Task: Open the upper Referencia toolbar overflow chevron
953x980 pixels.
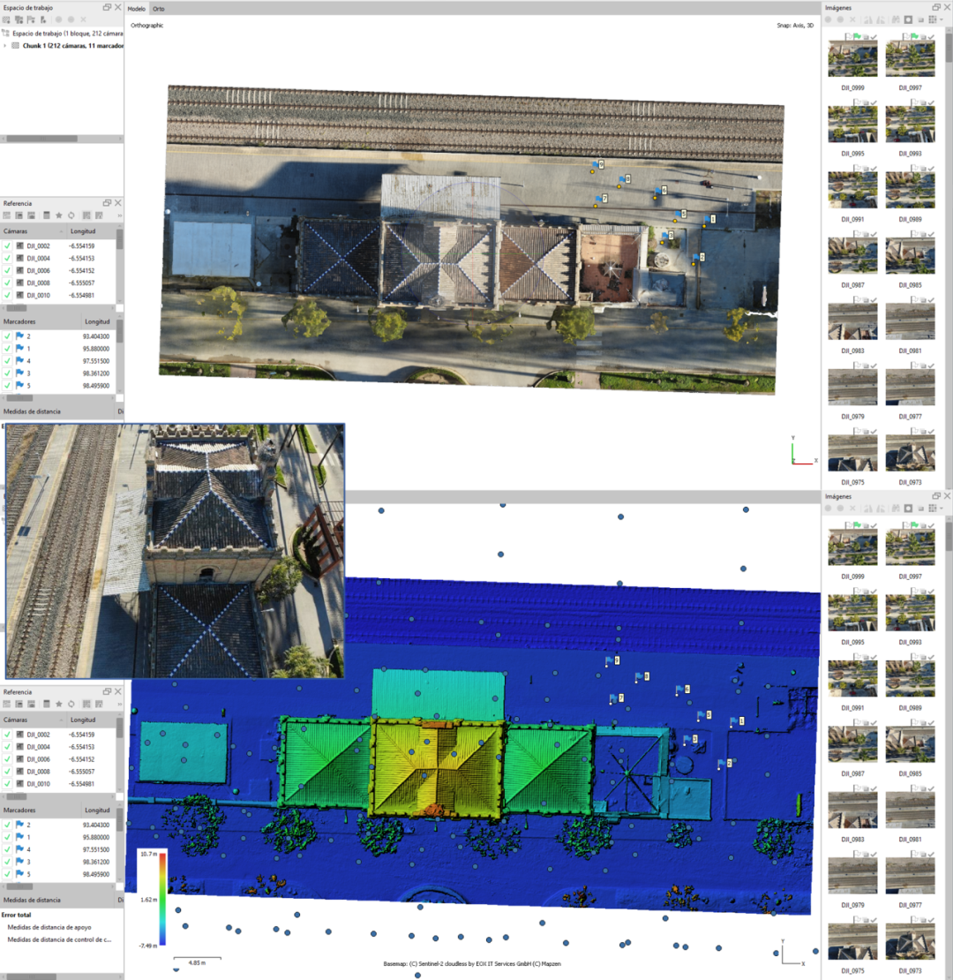Action: 118,215
